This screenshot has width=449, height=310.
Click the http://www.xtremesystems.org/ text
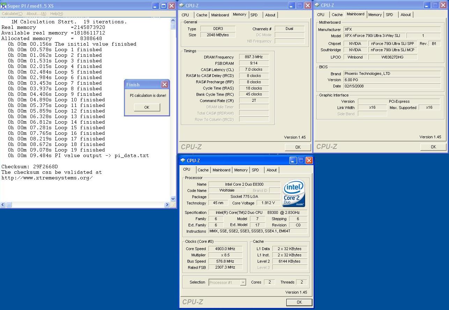click(x=47, y=178)
